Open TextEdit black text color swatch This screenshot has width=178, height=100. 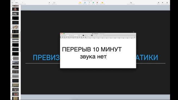[x=83, y=35]
